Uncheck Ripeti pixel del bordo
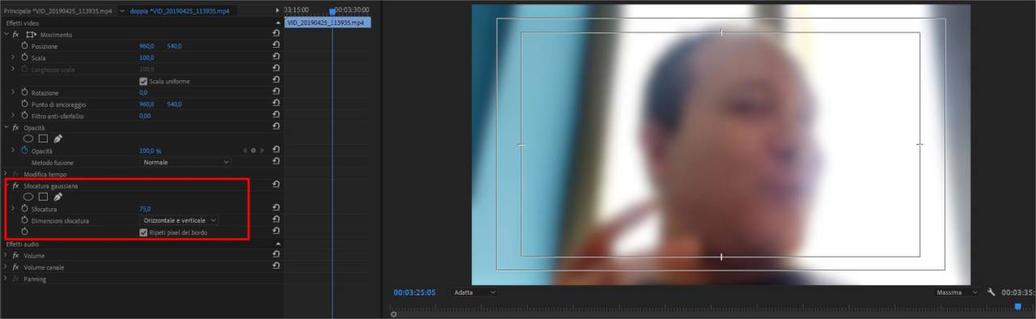Viewport: 1036px width, 319px height. tap(143, 232)
